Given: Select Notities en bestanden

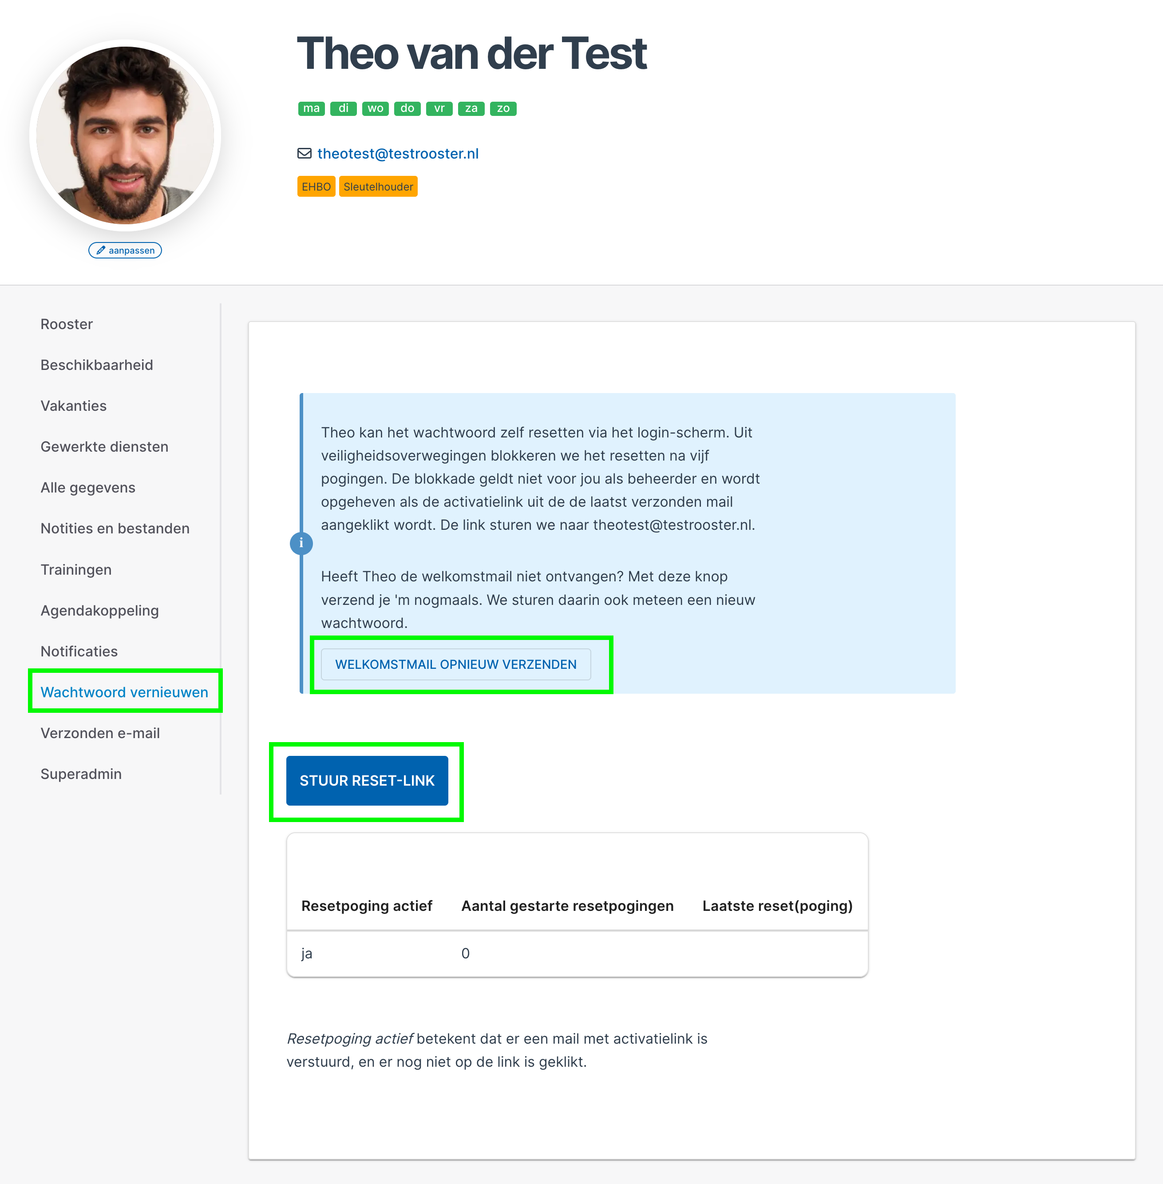Looking at the screenshot, I should point(115,528).
